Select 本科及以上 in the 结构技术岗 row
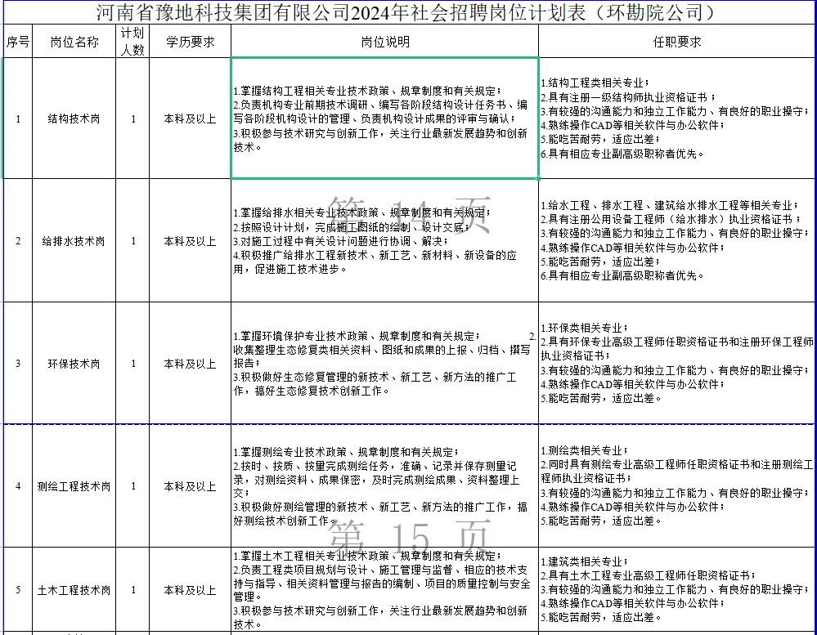Image resolution: width=817 pixels, height=635 pixels. click(191, 119)
